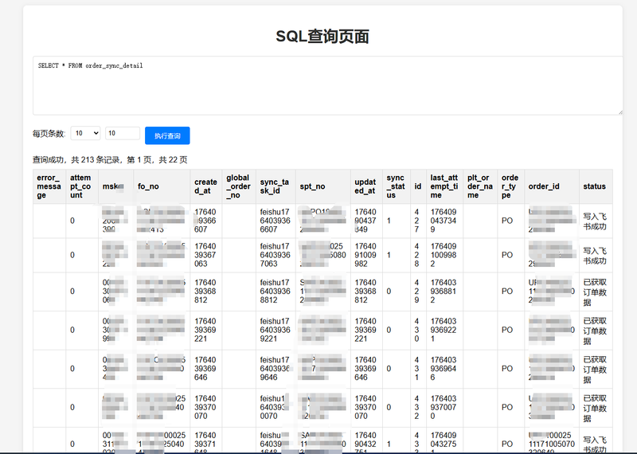This screenshot has height=454, width=637.
Task: Click the updated_at column header
Action: (x=365, y=186)
